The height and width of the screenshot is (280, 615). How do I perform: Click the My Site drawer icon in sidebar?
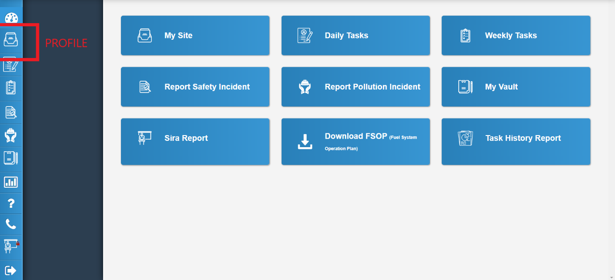pyautogui.click(x=11, y=40)
